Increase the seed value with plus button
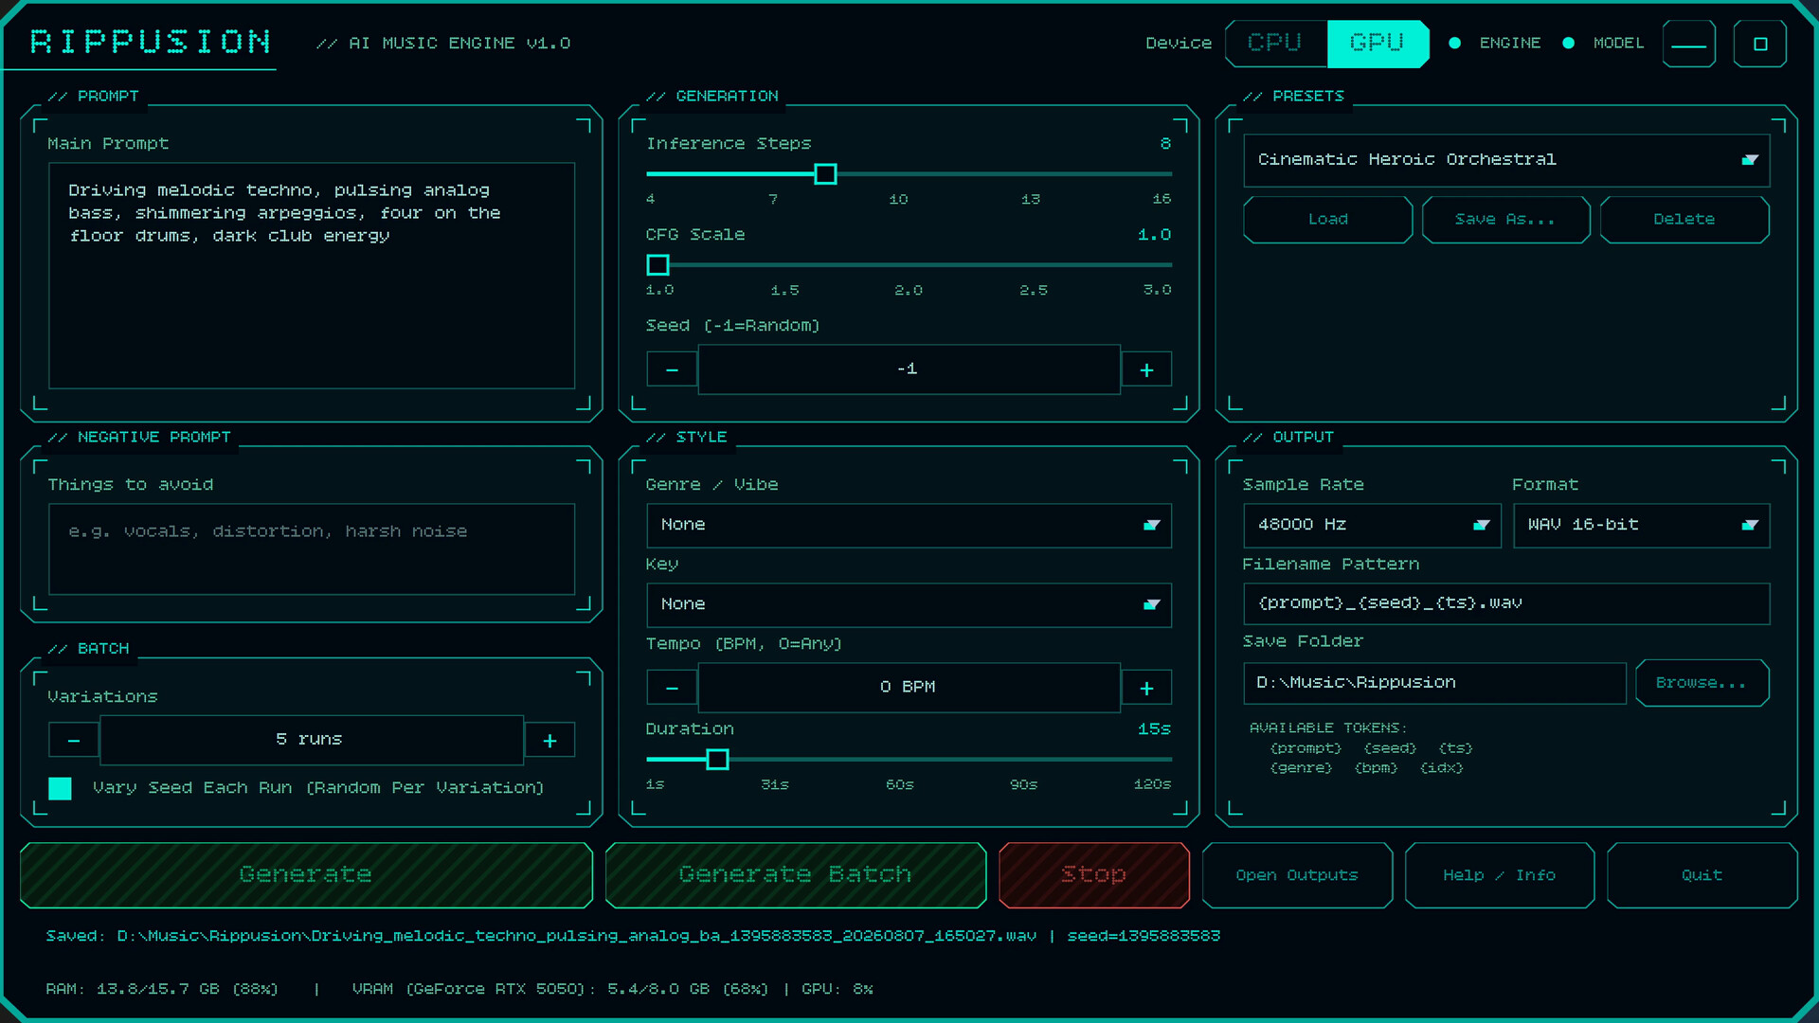Viewport: 1819px width, 1023px height. (1146, 369)
